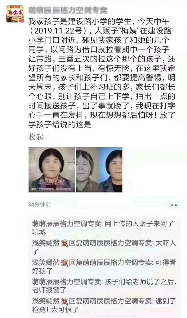Collapse the post text with 收起
Viewport: 187px width, 318px height.
[x=36, y=137]
